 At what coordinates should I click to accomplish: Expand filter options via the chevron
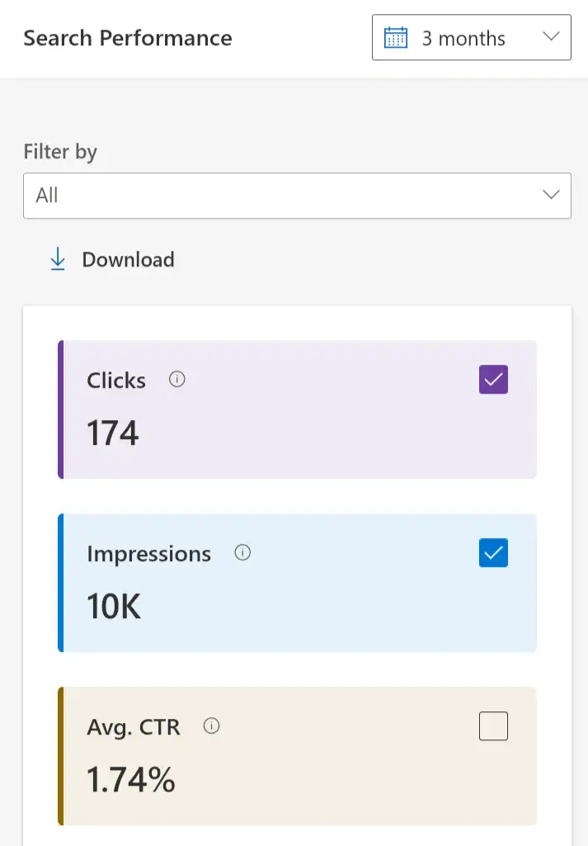551,195
